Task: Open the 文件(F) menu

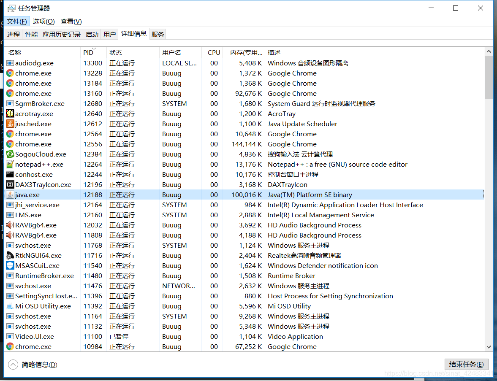Action: 17,21
